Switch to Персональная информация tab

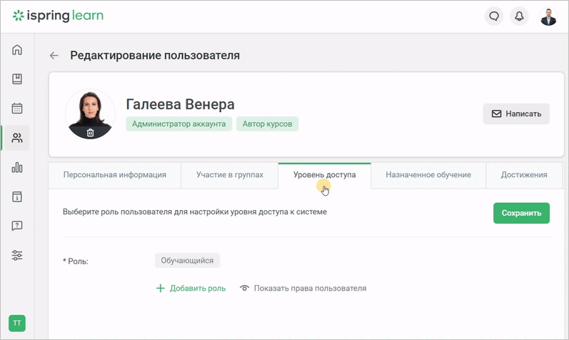pyautogui.click(x=115, y=175)
